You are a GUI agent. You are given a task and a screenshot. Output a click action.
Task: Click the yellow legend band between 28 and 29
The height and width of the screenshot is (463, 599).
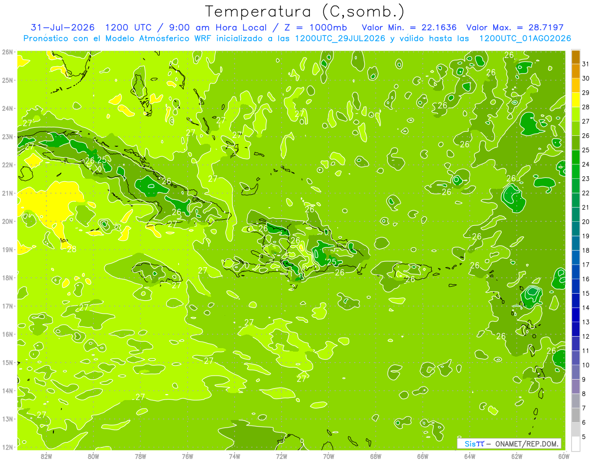tap(576, 100)
